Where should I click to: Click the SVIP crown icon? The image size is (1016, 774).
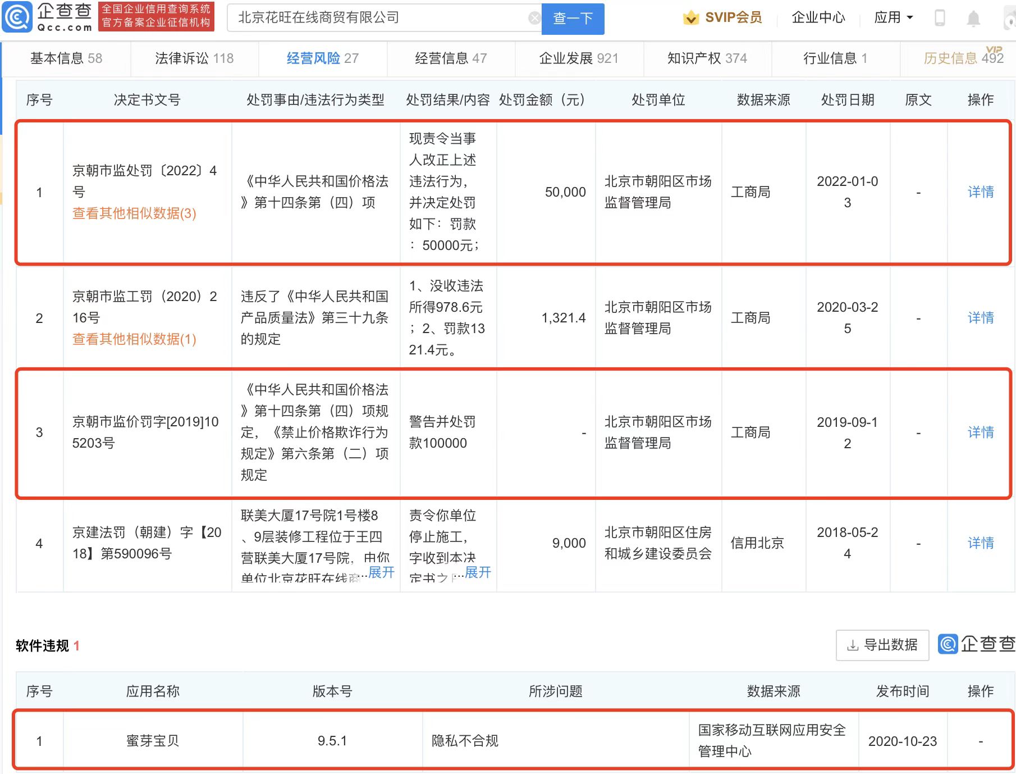coord(690,18)
